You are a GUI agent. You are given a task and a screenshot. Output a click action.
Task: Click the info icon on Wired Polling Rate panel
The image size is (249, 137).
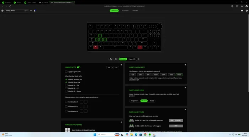coord(185,65)
